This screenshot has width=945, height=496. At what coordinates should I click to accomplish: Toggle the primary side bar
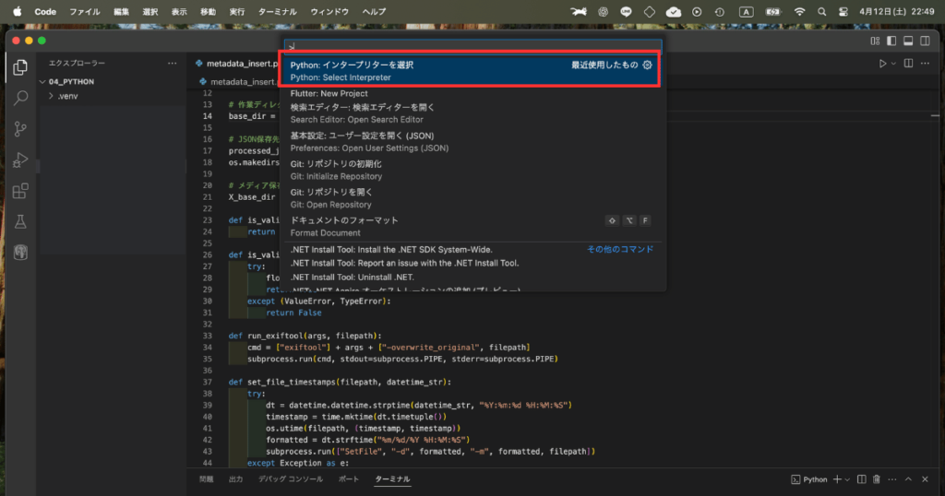click(891, 41)
